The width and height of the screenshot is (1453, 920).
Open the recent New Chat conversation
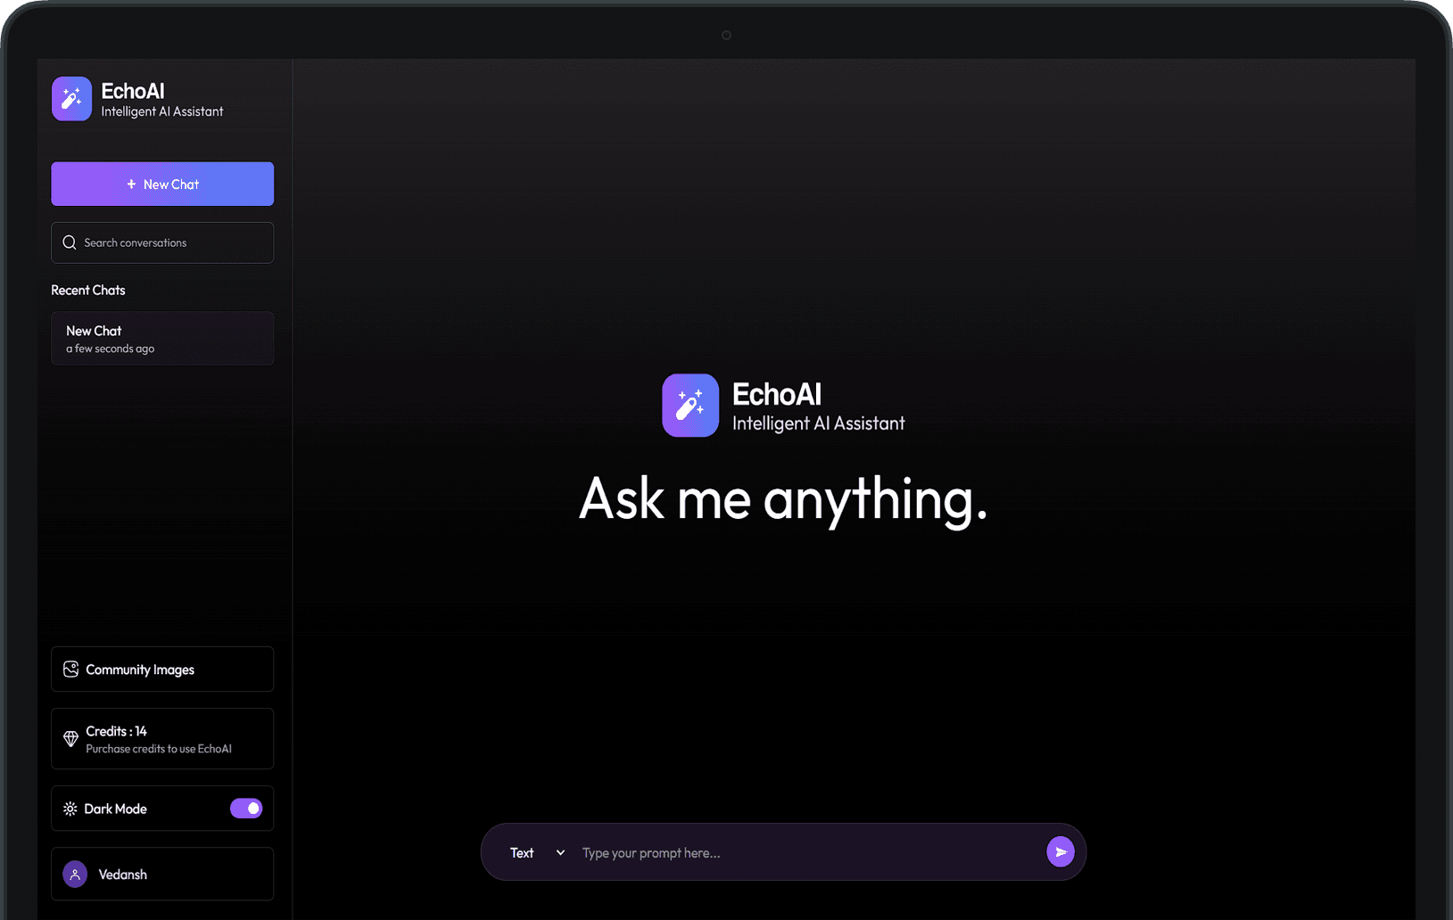point(161,338)
